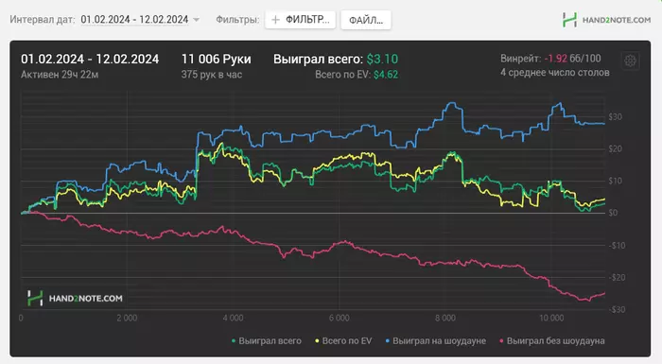This screenshot has width=662, height=364.
Task: Click the $4.62 EV total value
Action: 386,75
